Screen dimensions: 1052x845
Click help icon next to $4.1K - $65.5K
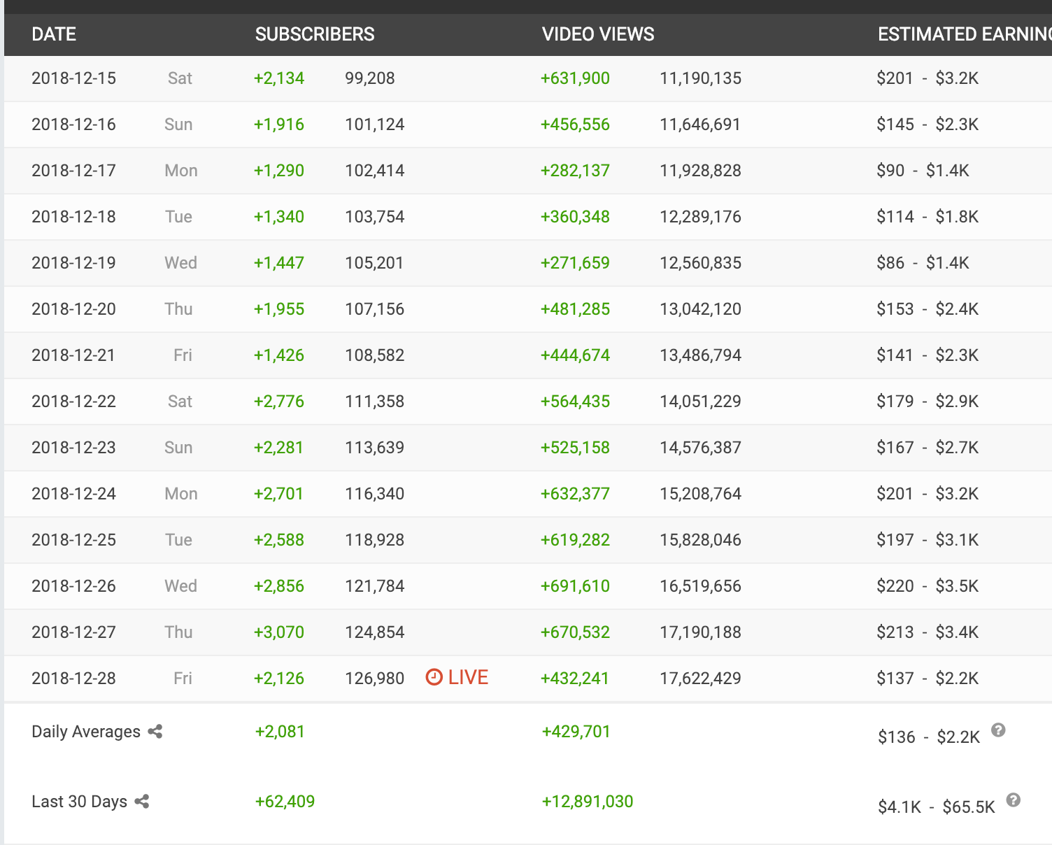point(1014,800)
